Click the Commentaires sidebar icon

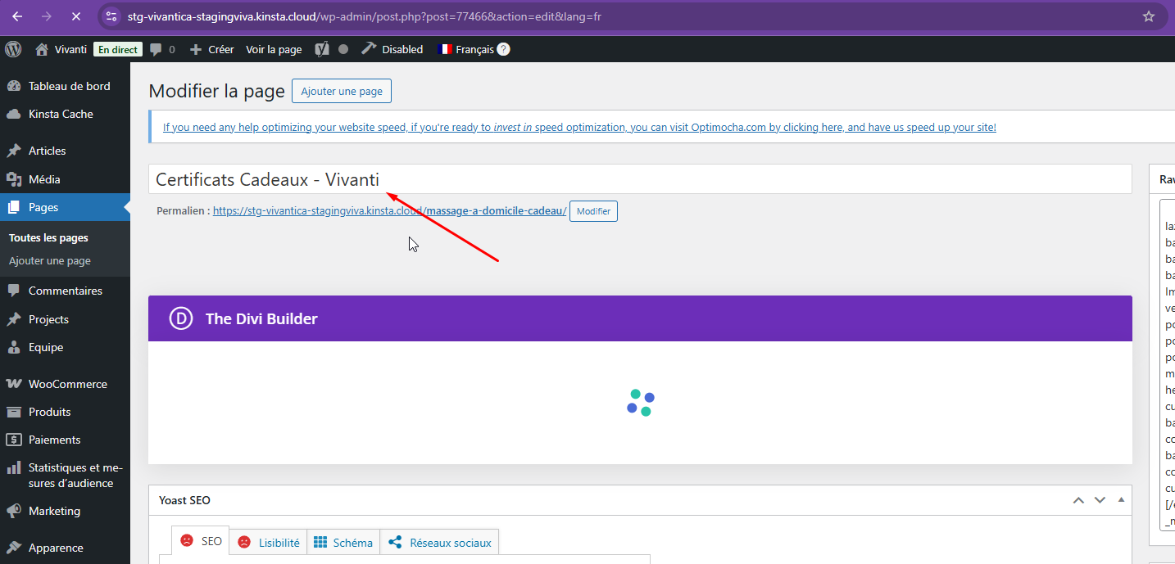coord(13,291)
